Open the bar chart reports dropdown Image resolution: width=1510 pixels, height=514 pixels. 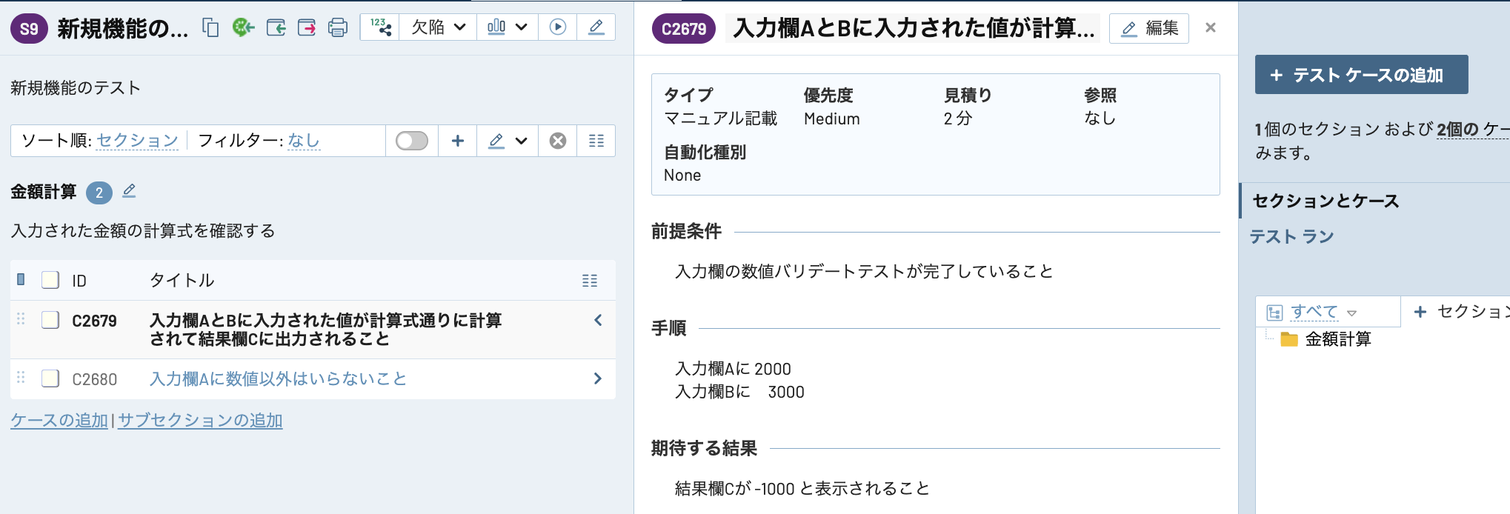click(508, 27)
